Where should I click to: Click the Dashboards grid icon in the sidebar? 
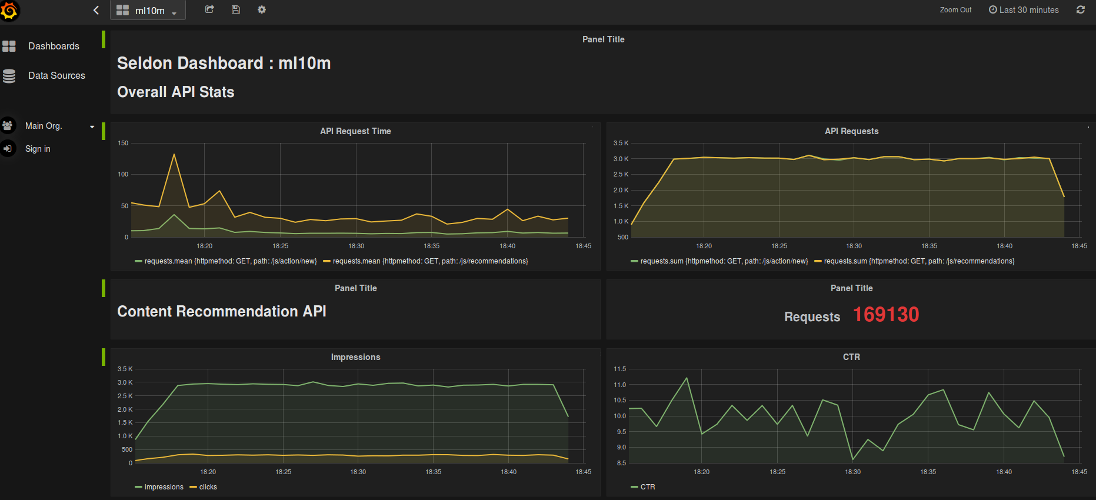(x=9, y=46)
